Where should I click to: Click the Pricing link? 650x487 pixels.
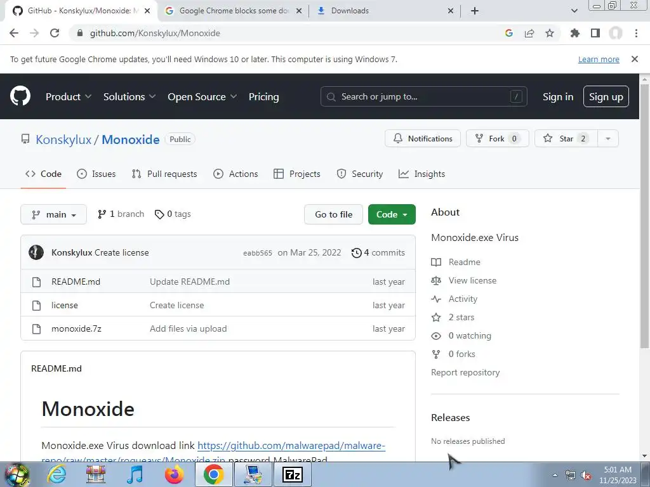pyautogui.click(x=263, y=96)
